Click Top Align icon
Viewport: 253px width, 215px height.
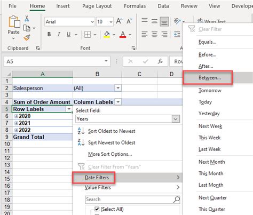(x=145, y=21)
